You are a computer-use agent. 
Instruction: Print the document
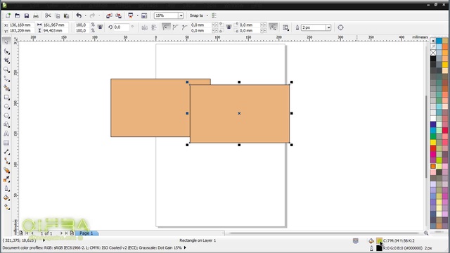coord(36,15)
